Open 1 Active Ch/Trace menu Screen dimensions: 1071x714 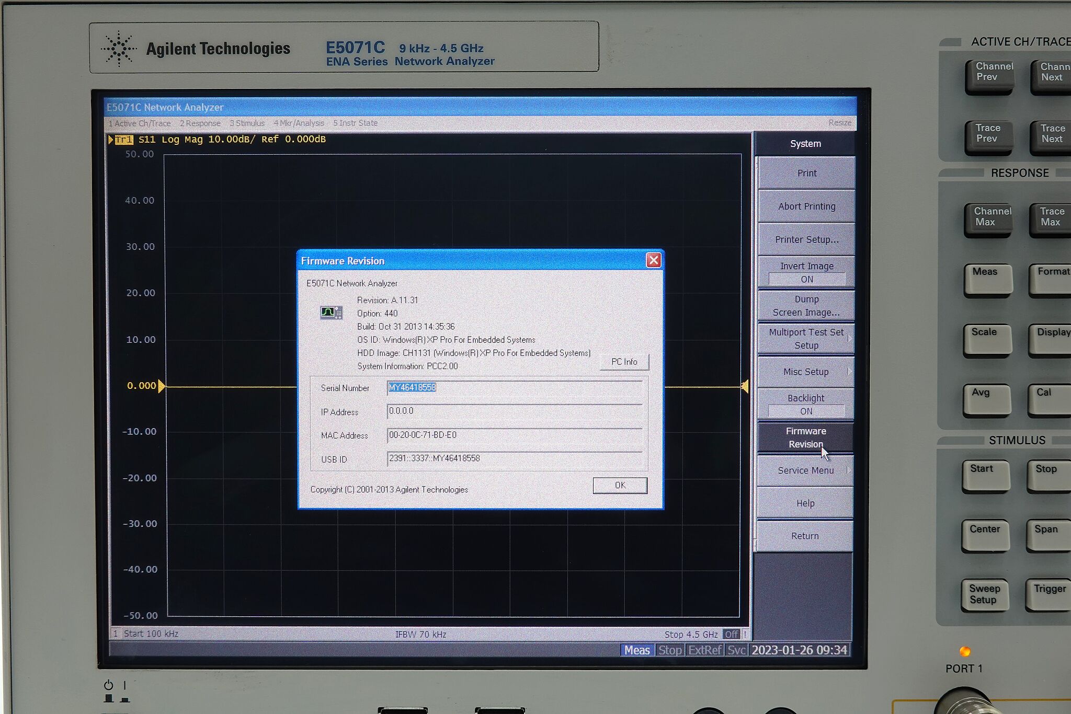click(140, 123)
